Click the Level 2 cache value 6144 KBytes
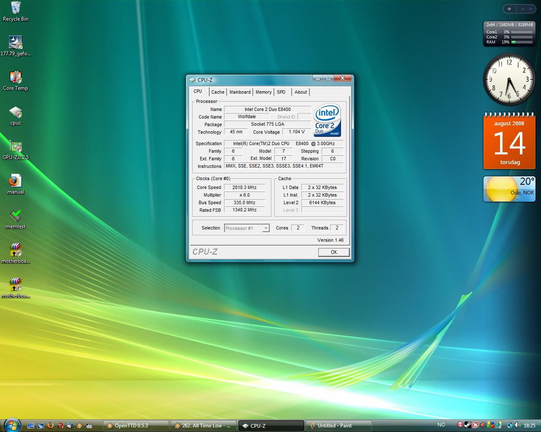The height and width of the screenshot is (432, 541). pos(322,202)
